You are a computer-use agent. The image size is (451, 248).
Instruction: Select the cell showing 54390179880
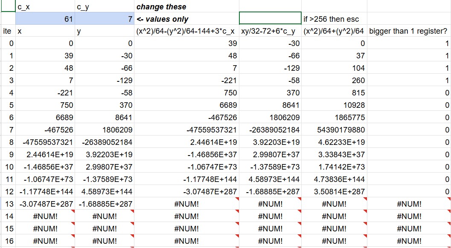tap(334, 130)
